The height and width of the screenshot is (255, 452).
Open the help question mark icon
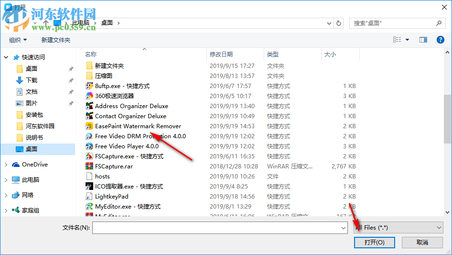click(x=440, y=40)
